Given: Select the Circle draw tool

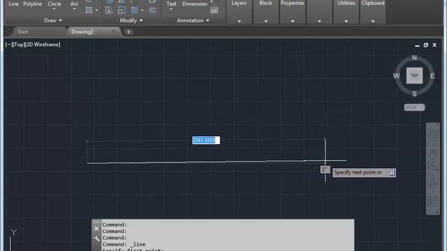Looking at the screenshot, I should click(x=54, y=3).
